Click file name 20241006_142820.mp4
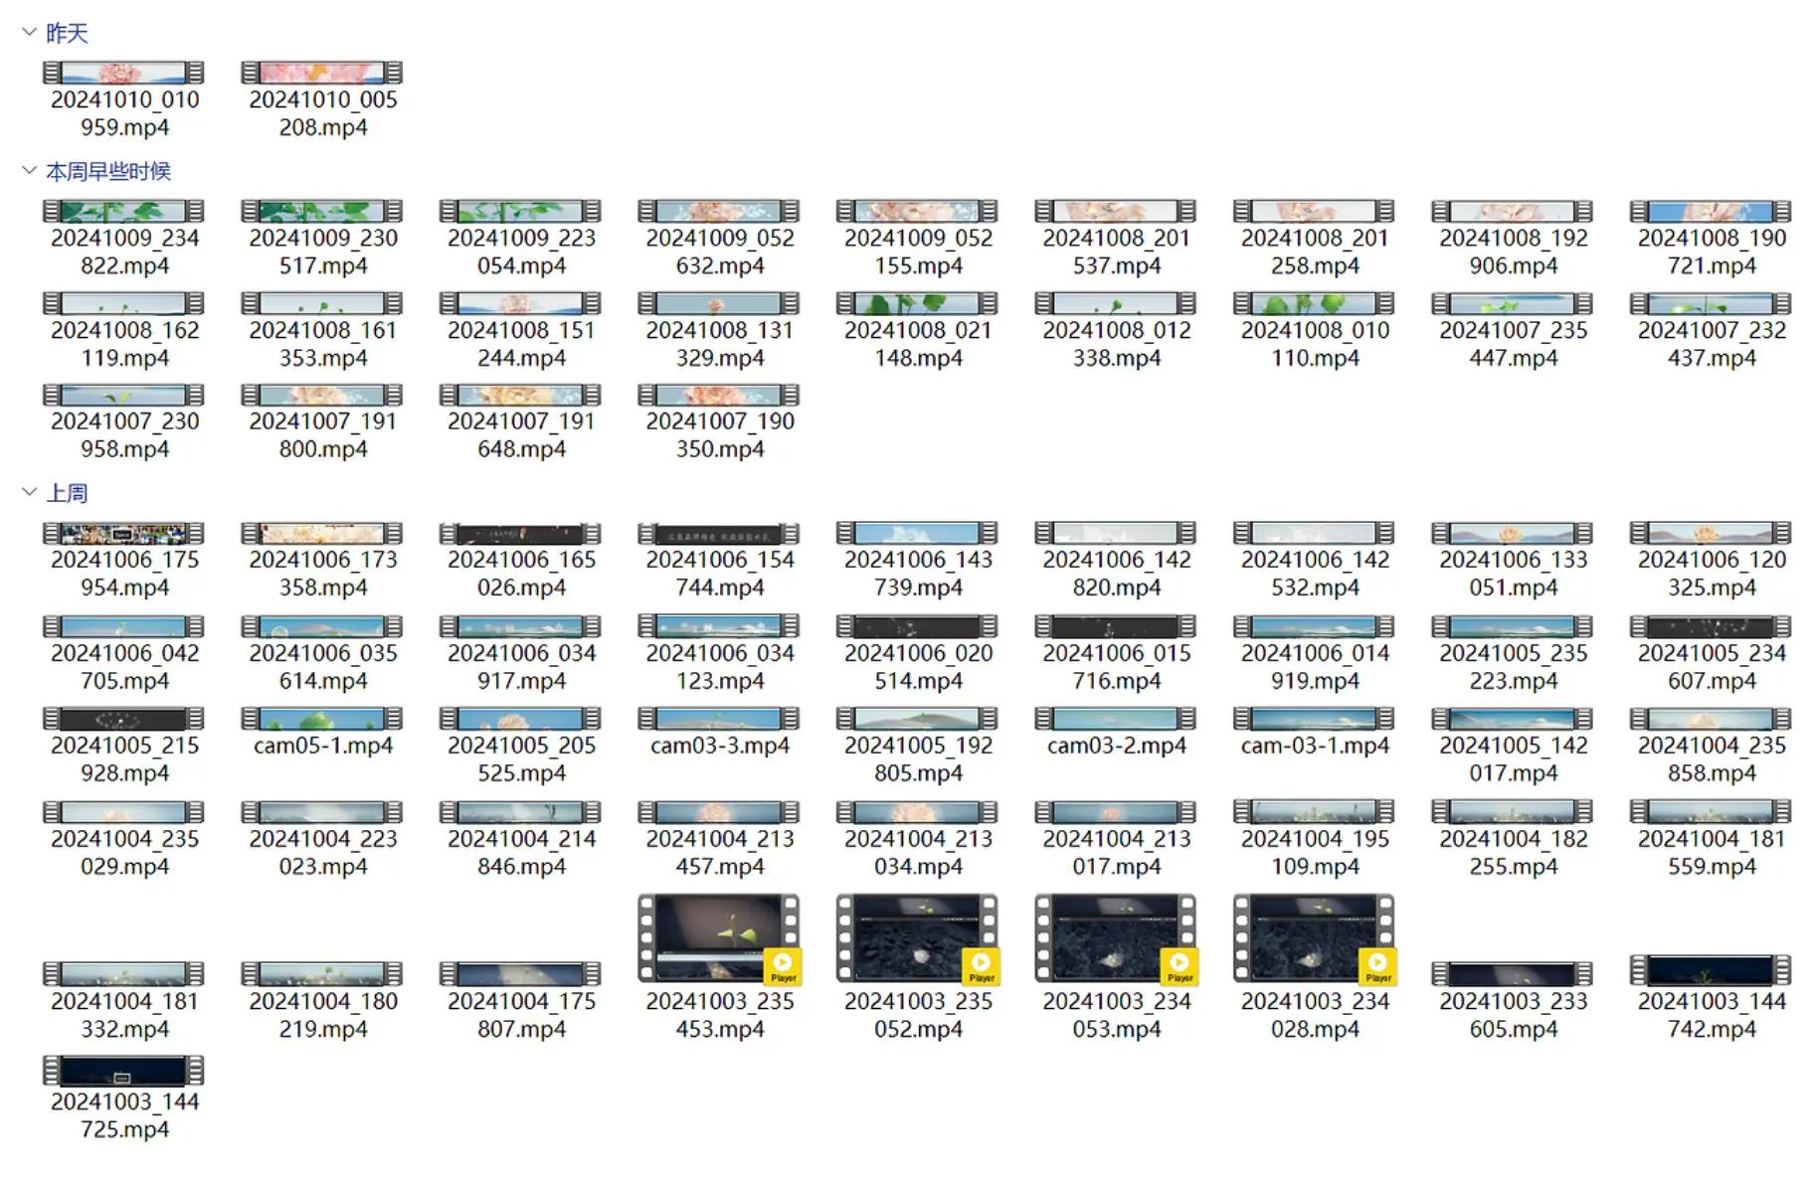 click(x=1116, y=574)
